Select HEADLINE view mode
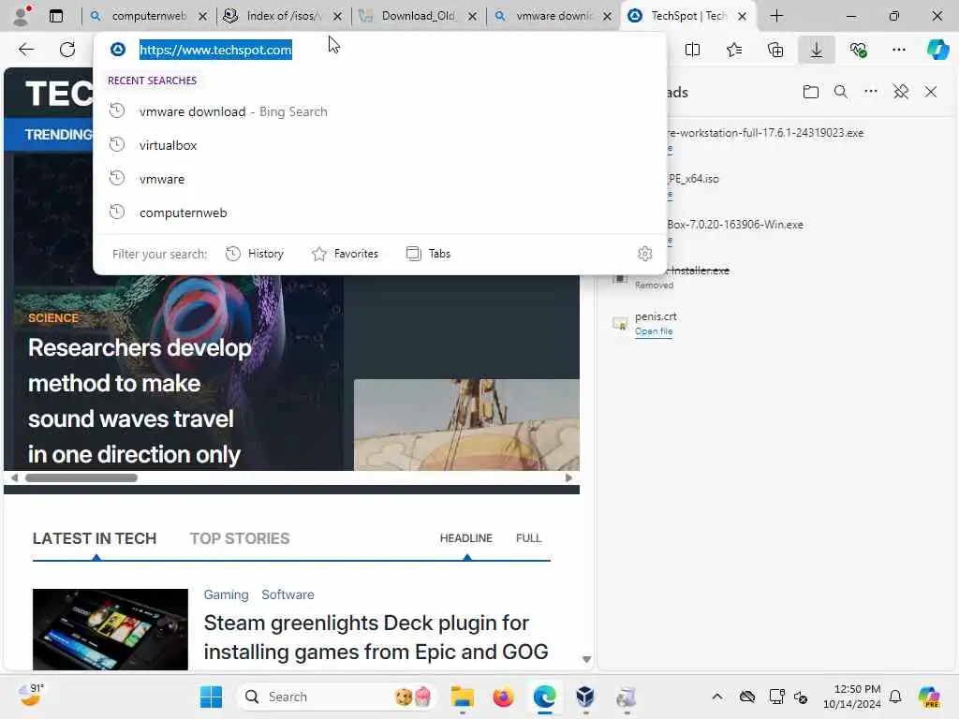959x719 pixels. click(x=466, y=538)
